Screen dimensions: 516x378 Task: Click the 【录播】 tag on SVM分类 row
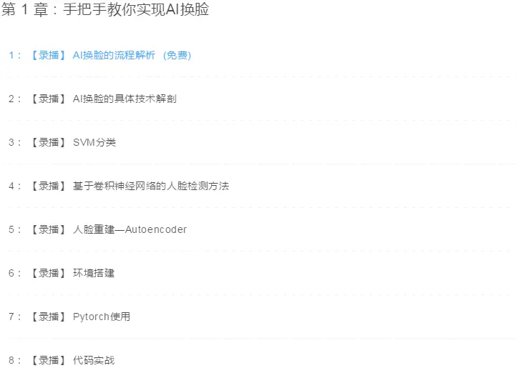[x=49, y=142]
